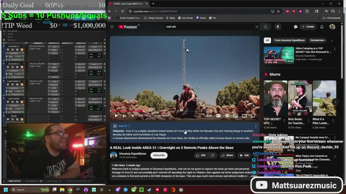Expand the description with '...more'
This screenshot has width=346, height=194.
point(254,176)
